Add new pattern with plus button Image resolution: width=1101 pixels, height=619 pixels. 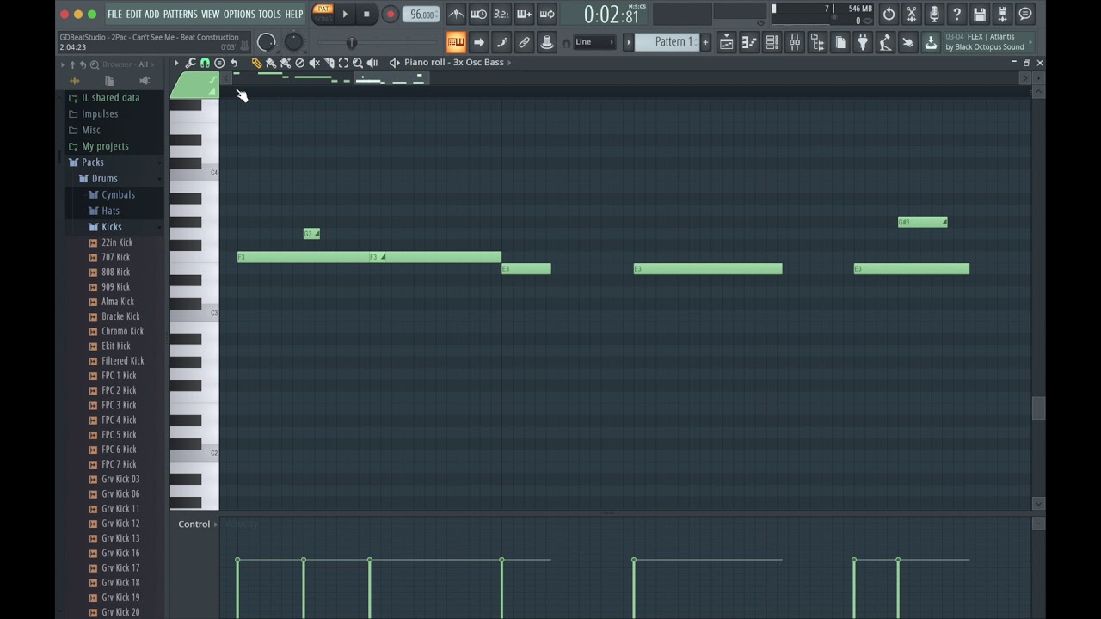[705, 42]
